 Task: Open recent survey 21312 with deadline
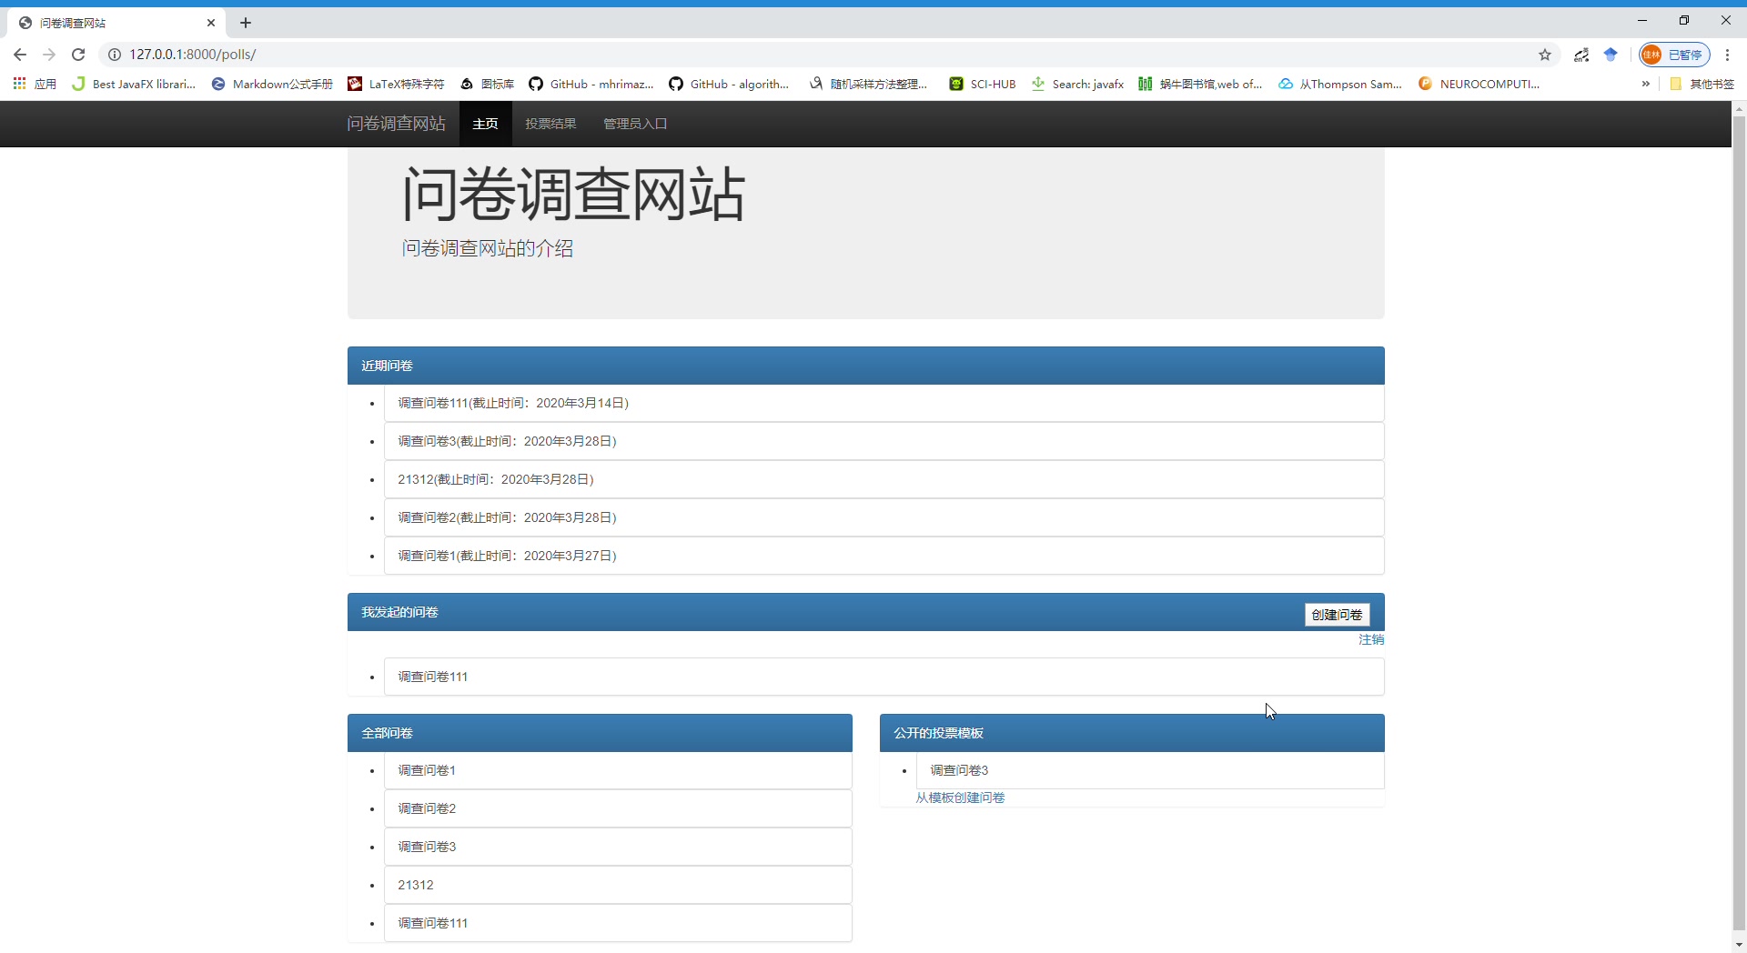click(884, 479)
